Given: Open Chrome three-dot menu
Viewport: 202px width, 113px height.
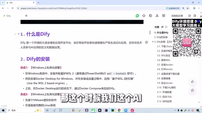Looking at the screenshot, I should click(199, 8).
